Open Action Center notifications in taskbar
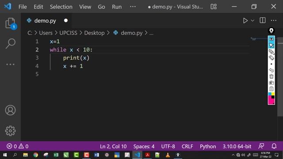The height and width of the screenshot is (159, 283). coord(276,155)
